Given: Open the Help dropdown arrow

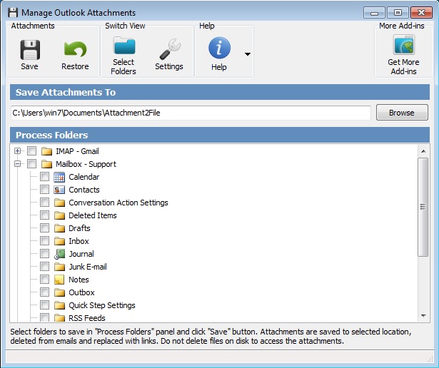Looking at the screenshot, I should [x=247, y=54].
